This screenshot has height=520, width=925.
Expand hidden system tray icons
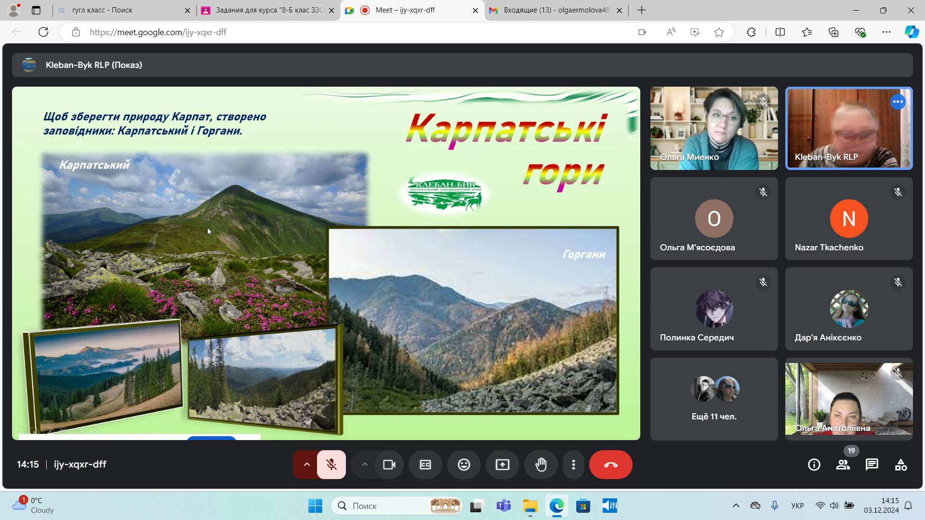736,506
